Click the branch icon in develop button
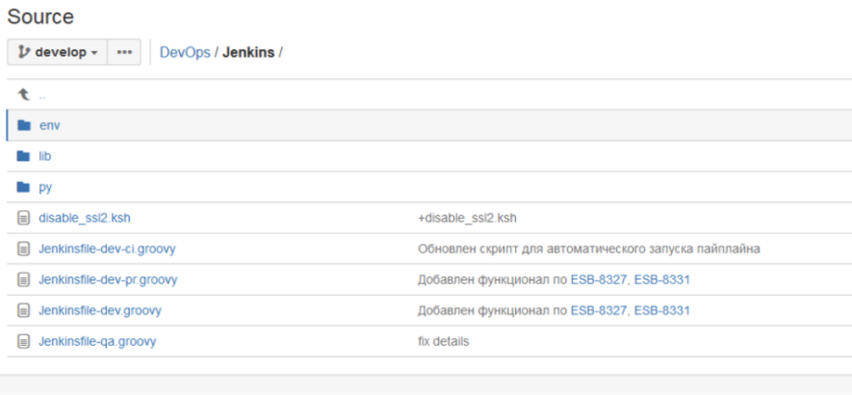Viewport: 852px width, 395px height. pyautogui.click(x=24, y=52)
